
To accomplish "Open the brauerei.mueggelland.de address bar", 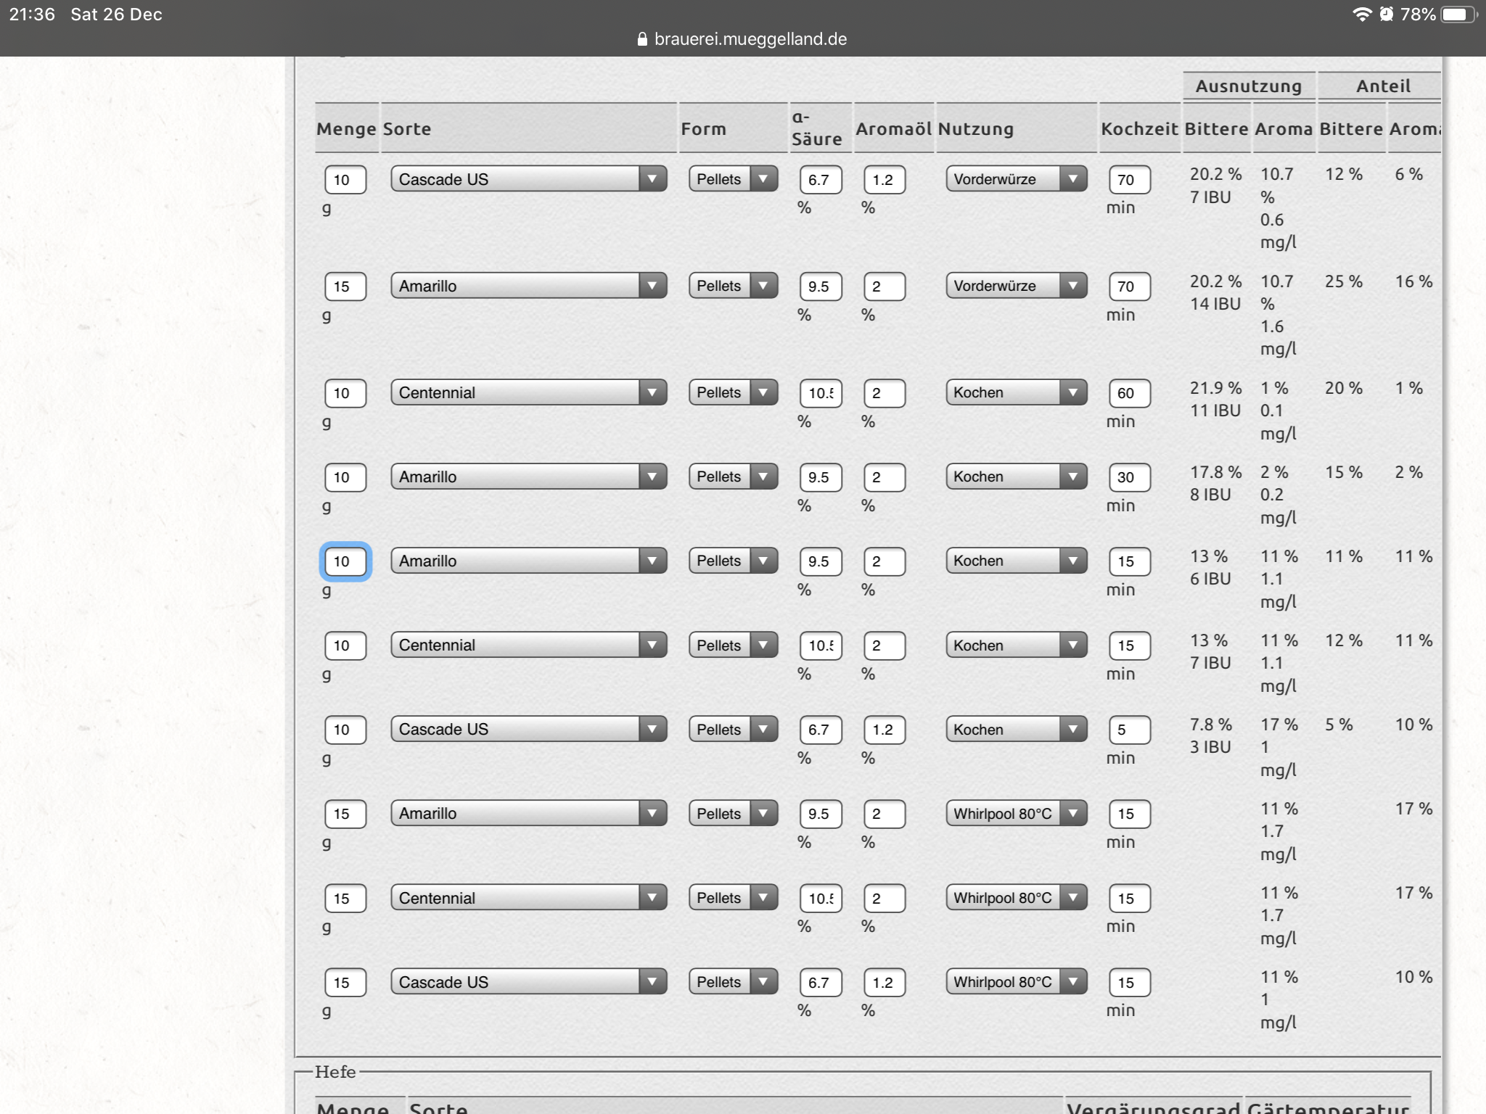I will pyautogui.click(x=750, y=39).
